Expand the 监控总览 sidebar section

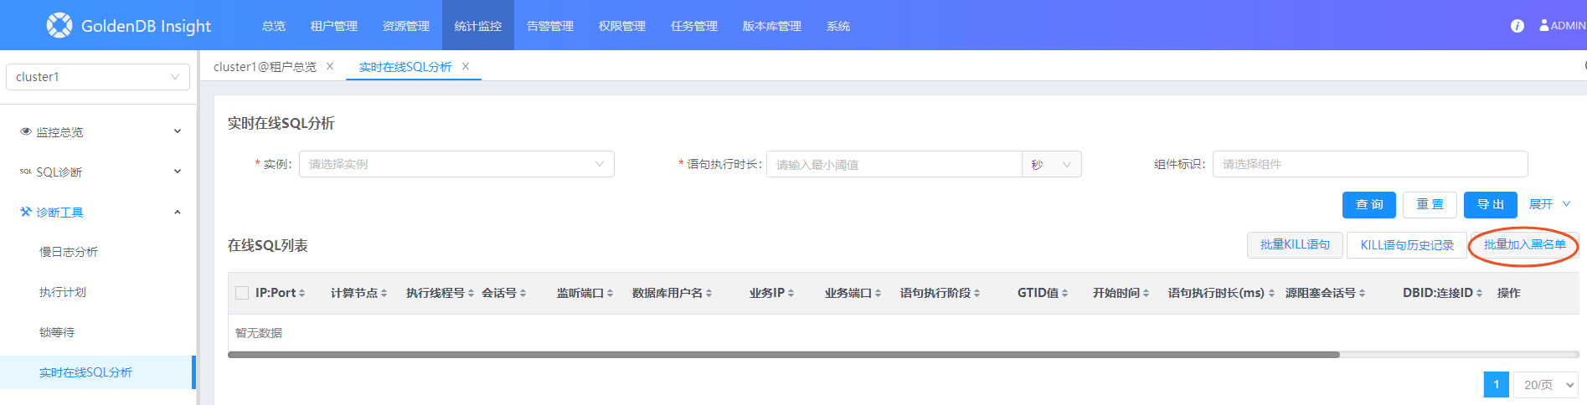click(177, 131)
